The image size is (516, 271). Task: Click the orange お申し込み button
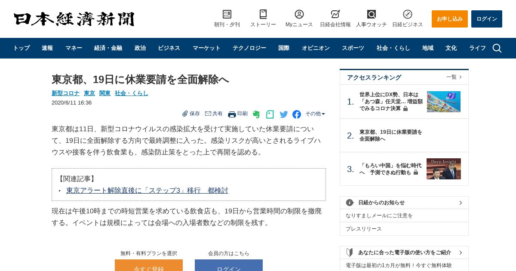click(450, 19)
